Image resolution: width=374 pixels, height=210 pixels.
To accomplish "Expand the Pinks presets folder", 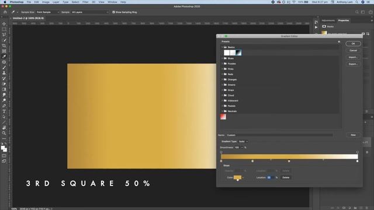I will coord(222,69).
